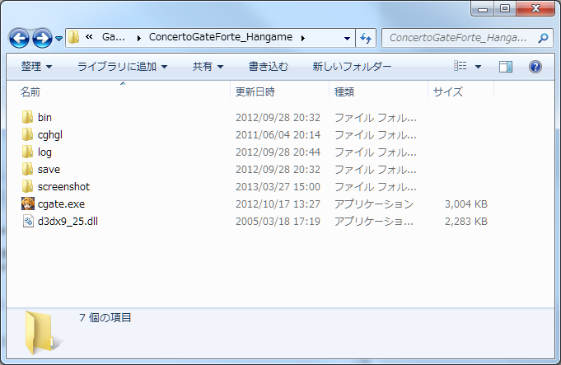The height and width of the screenshot is (365, 561).
Task: Open the view options dropdown arrow
Action: [x=478, y=67]
